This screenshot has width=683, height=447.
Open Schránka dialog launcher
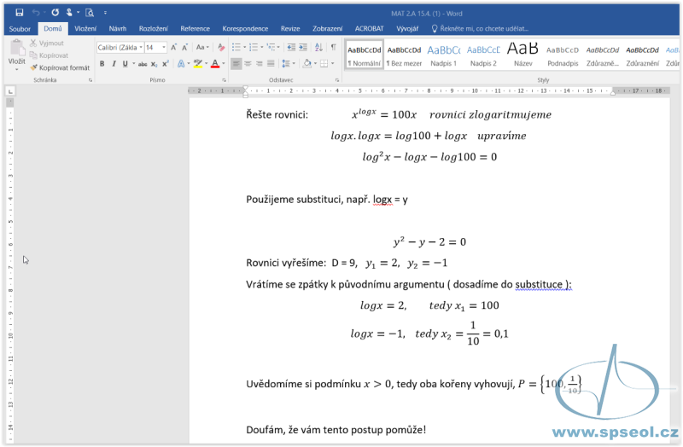(90, 80)
